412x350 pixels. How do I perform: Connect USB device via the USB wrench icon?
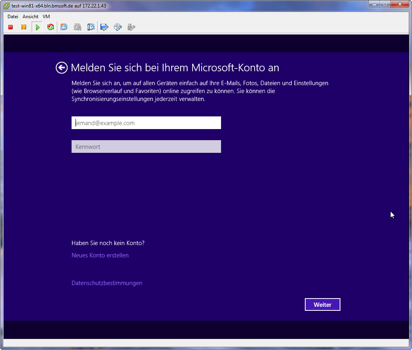[131, 27]
